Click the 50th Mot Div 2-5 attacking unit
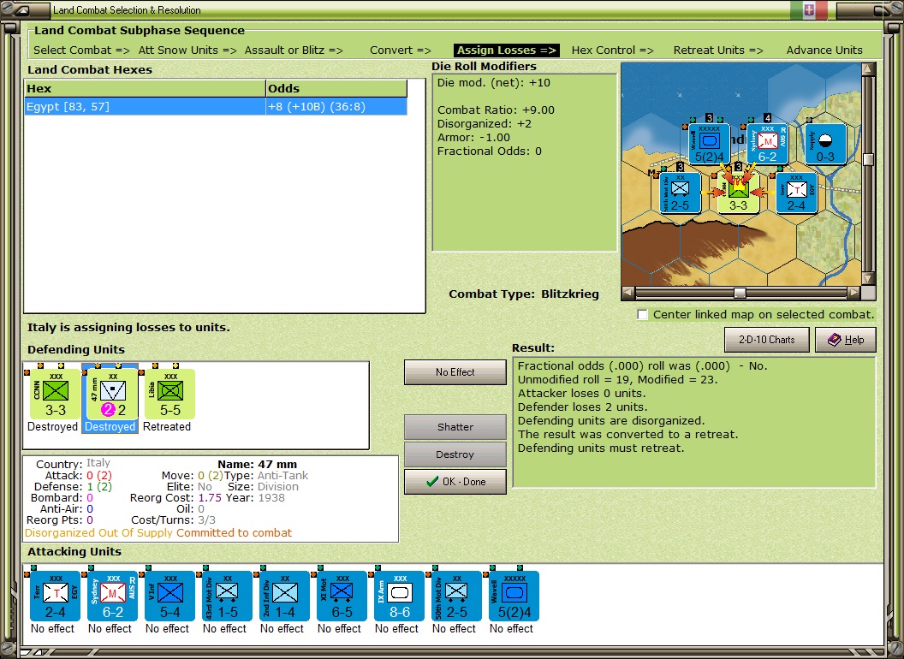 tap(456, 597)
